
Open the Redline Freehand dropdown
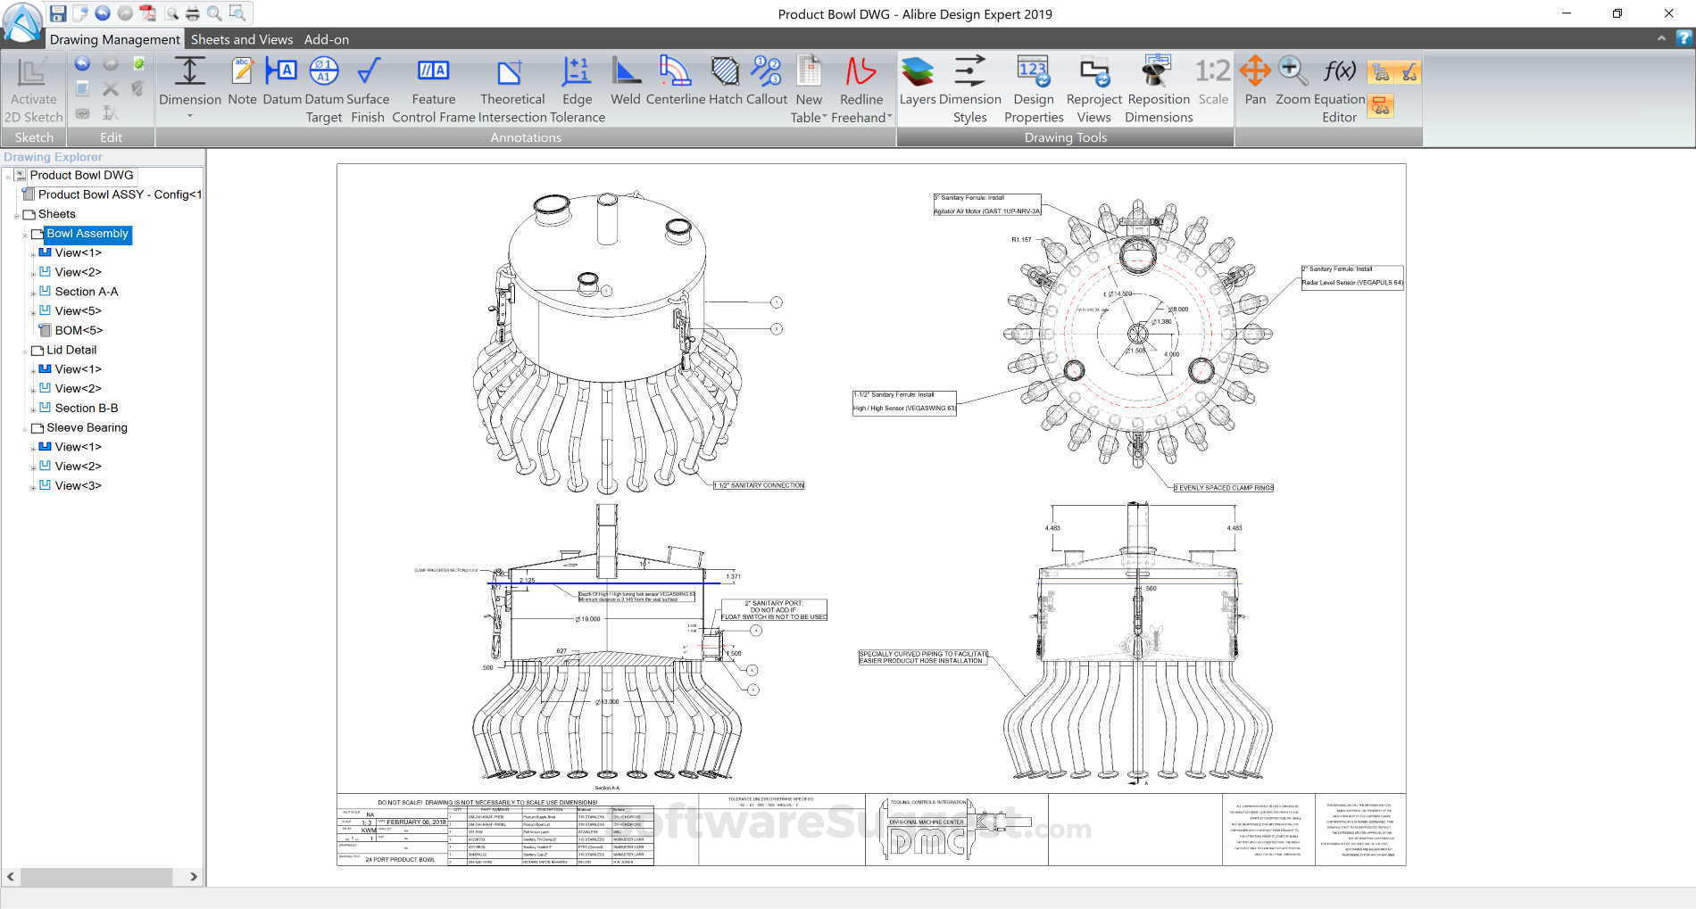pos(890,117)
